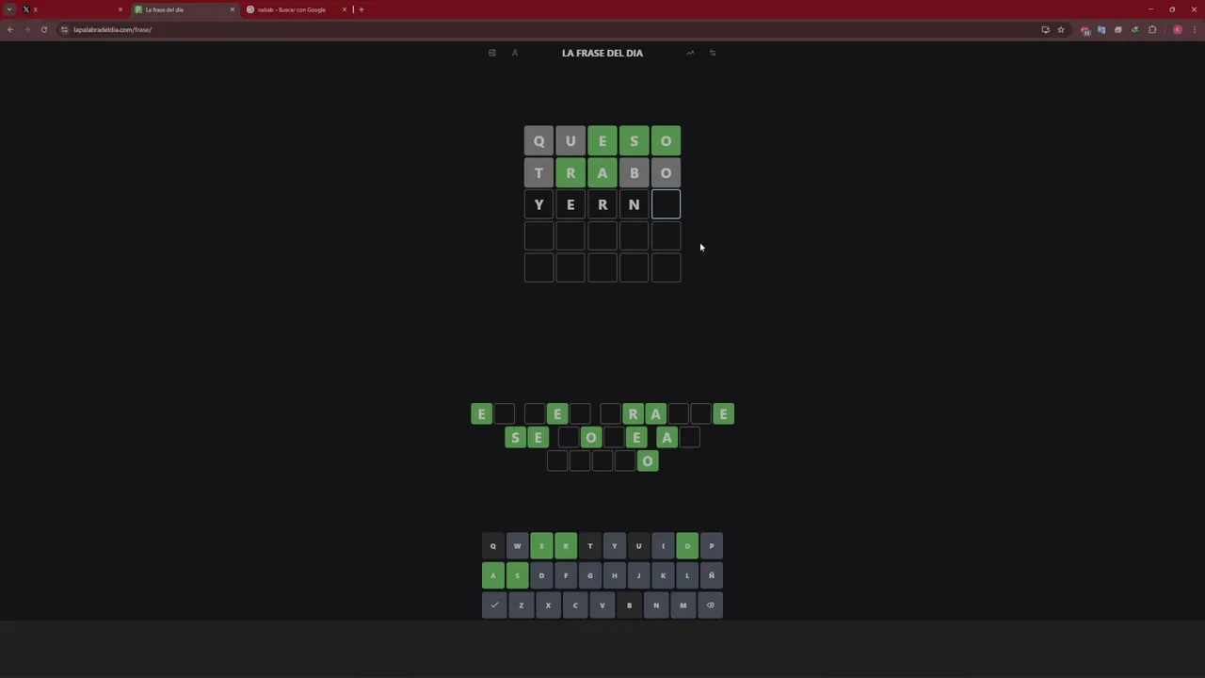The width and height of the screenshot is (1205, 678).
Task: Tap the Ñ key on on-screen keyboard
Action: (x=712, y=575)
